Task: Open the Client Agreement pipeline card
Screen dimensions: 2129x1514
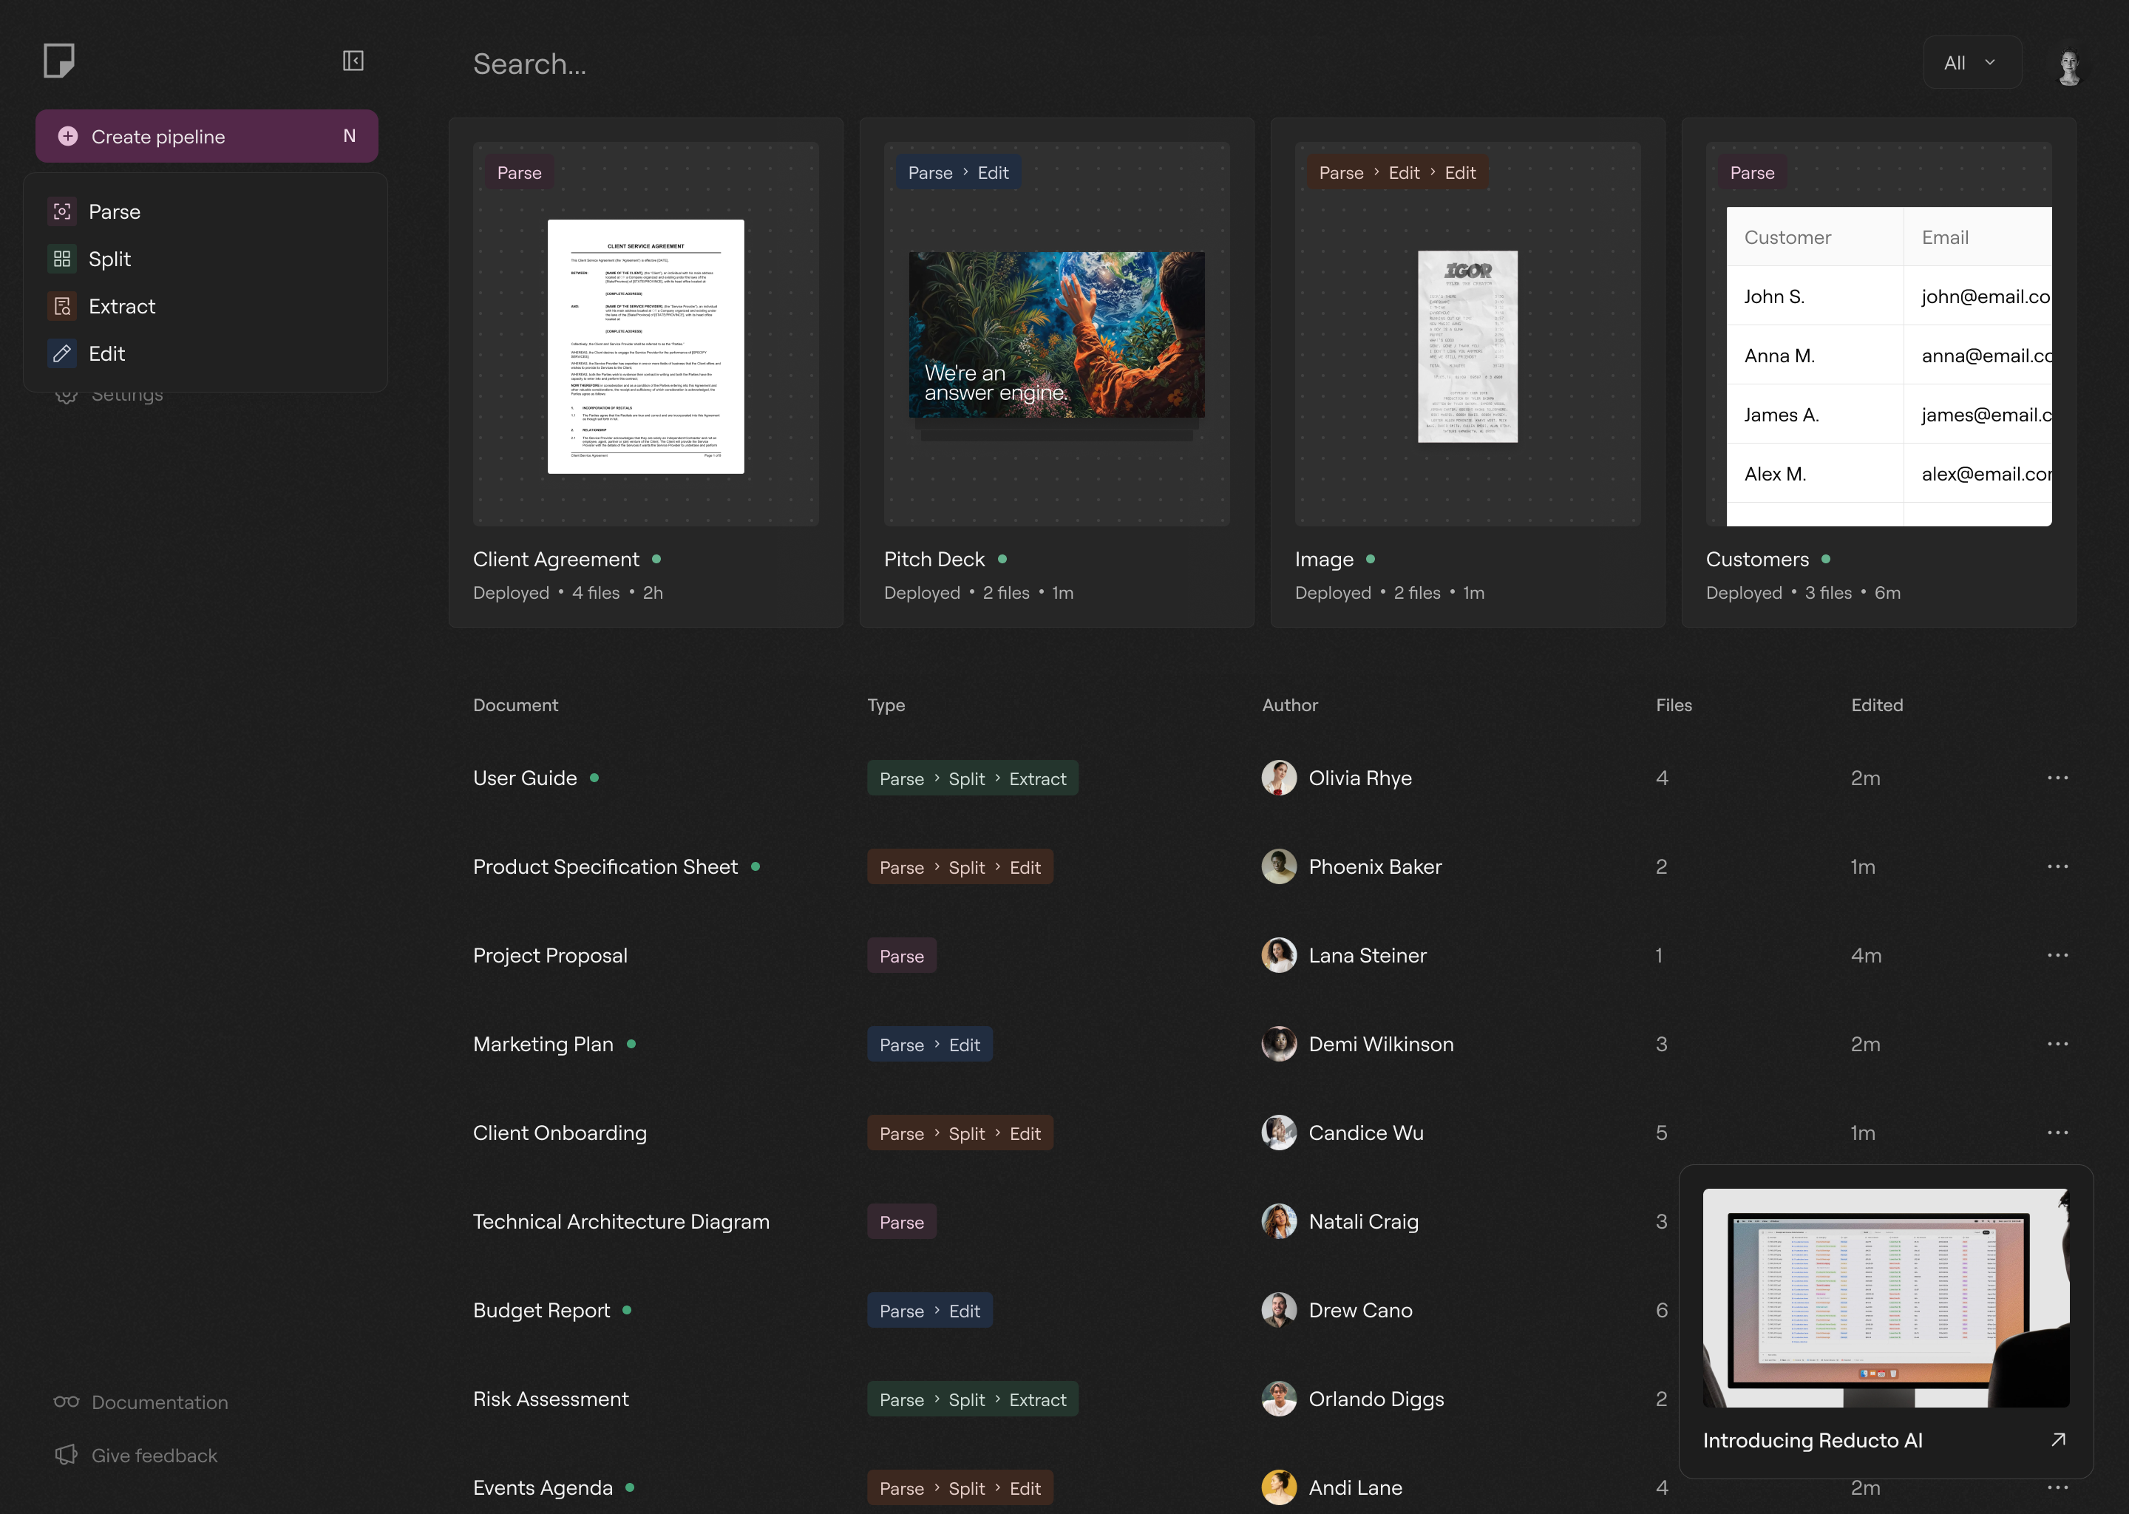Action: (x=646, y=372)
